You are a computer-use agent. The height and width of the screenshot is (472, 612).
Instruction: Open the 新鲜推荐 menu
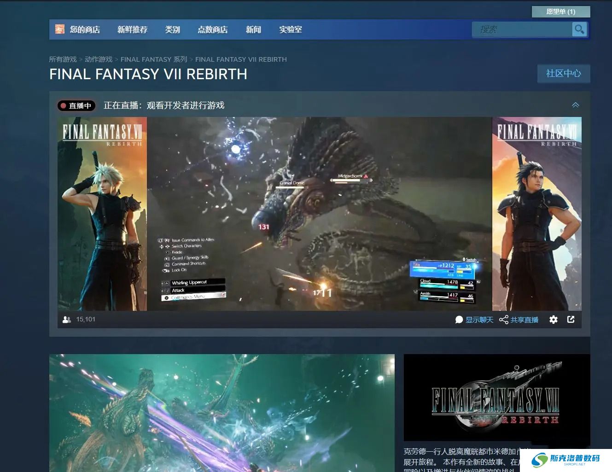(x=132, y=29)
